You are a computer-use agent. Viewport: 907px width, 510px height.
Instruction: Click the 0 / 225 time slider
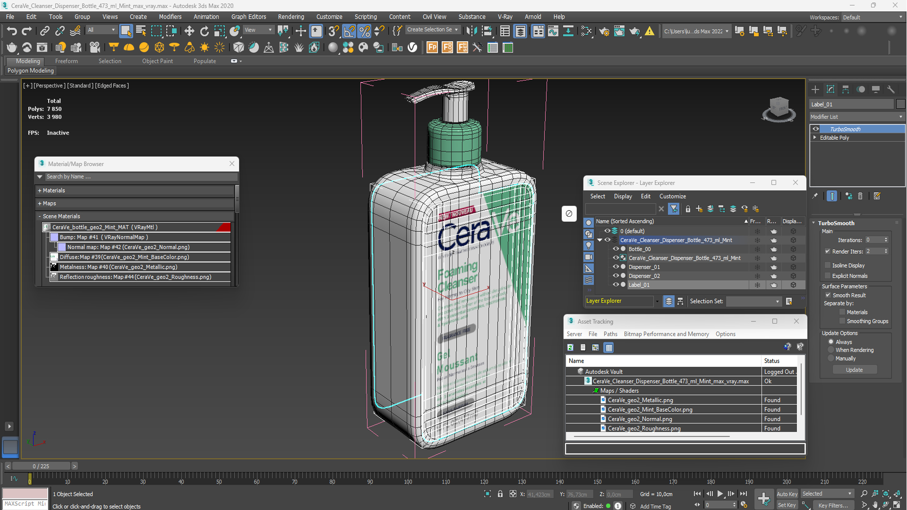[41, 466]
